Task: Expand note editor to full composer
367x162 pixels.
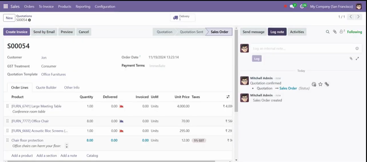Action: 357,59
